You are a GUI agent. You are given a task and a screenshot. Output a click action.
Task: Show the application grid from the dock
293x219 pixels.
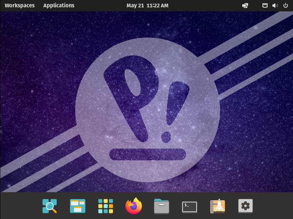[x=106, y=206]
